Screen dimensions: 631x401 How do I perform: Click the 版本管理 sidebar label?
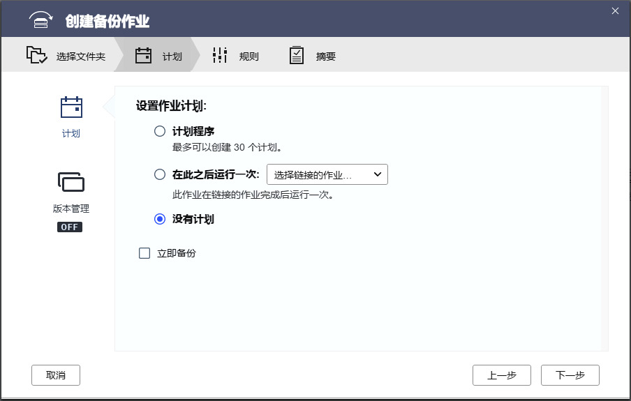tap(71, 209)
